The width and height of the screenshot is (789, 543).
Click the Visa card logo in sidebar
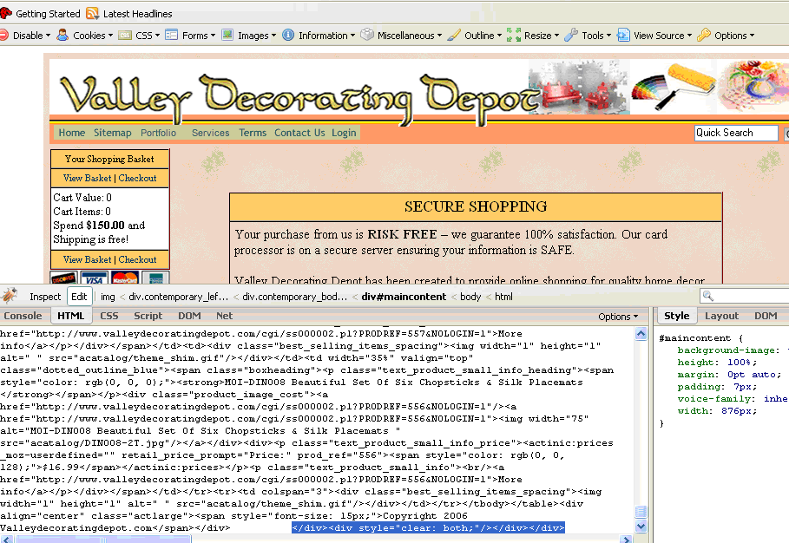coord(93,278)
